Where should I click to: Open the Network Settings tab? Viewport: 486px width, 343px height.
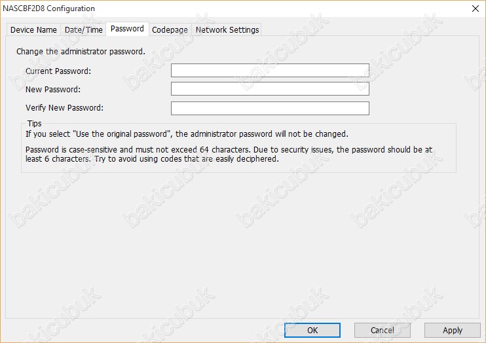pyautogui.click(x=227, y=29)
